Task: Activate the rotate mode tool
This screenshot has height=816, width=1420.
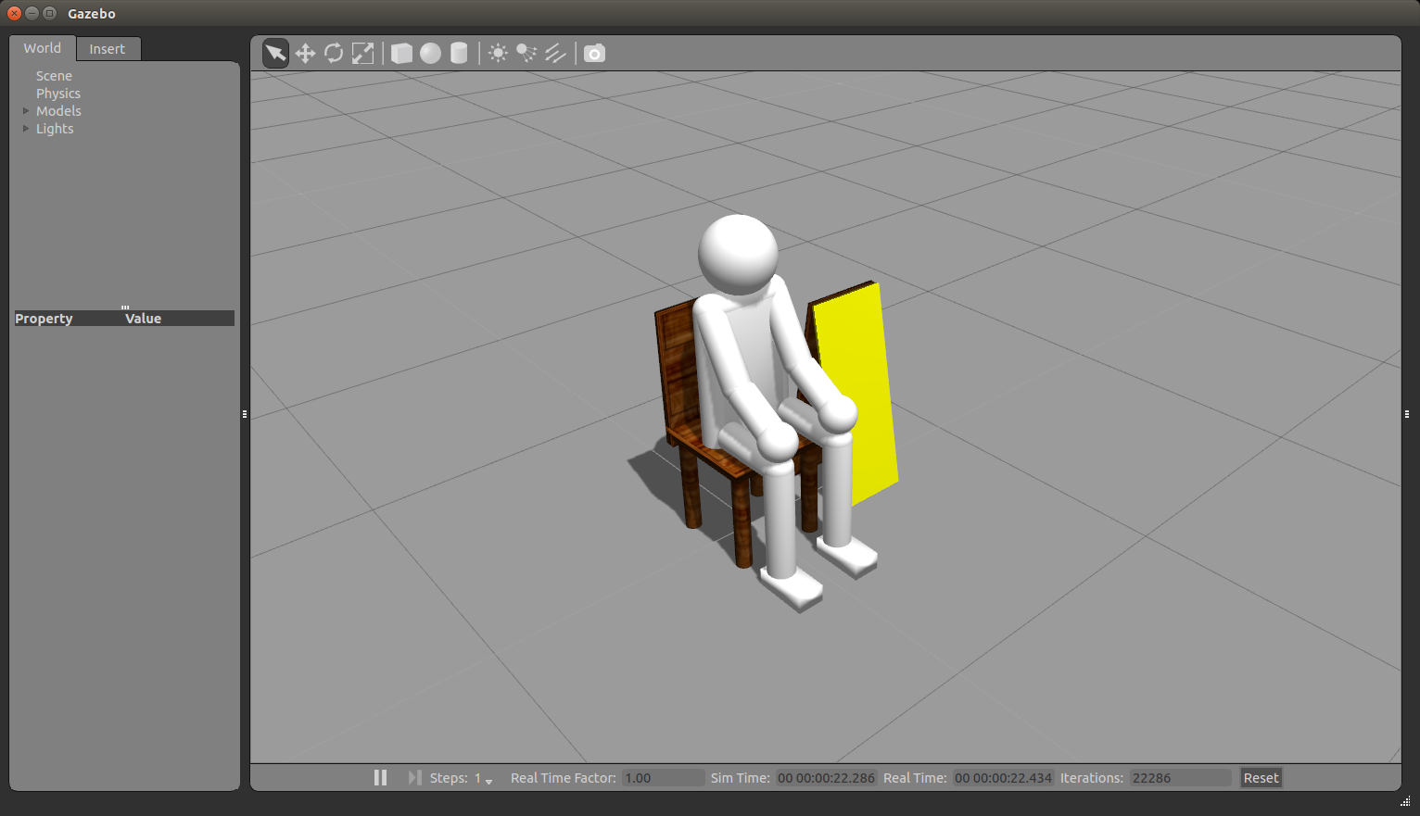Action: (x=334, y=54)
